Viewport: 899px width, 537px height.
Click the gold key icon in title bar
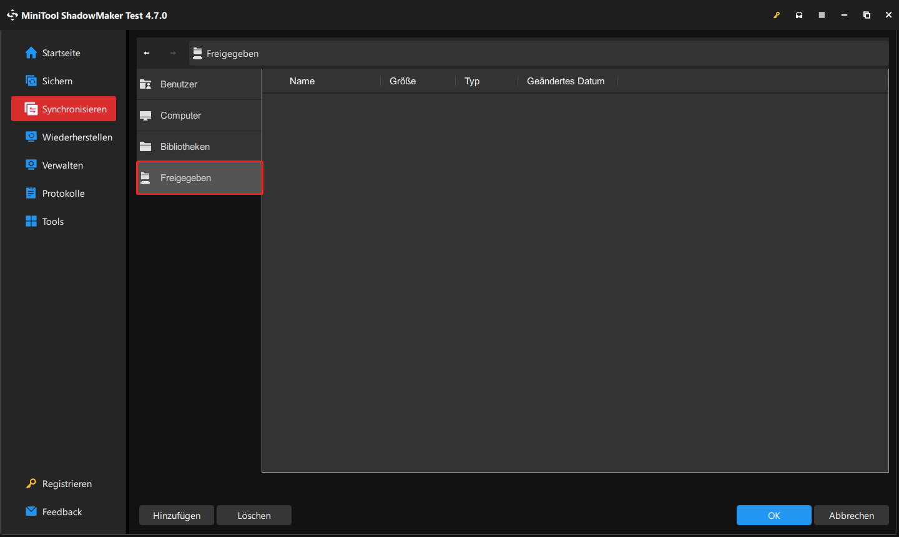777,15
